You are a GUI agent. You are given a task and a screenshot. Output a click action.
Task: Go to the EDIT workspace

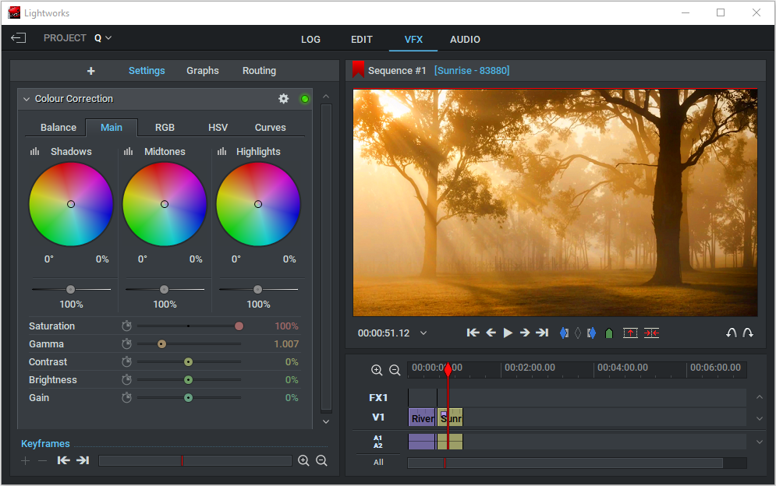pyautogui.click(x=362, y=40)
